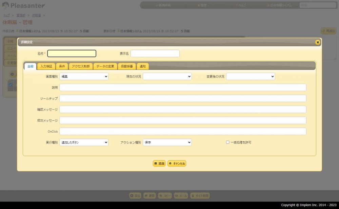This screenshot has height=209, width=339.
Task: Select the 条件 tab
Action: tap(62, 66)
